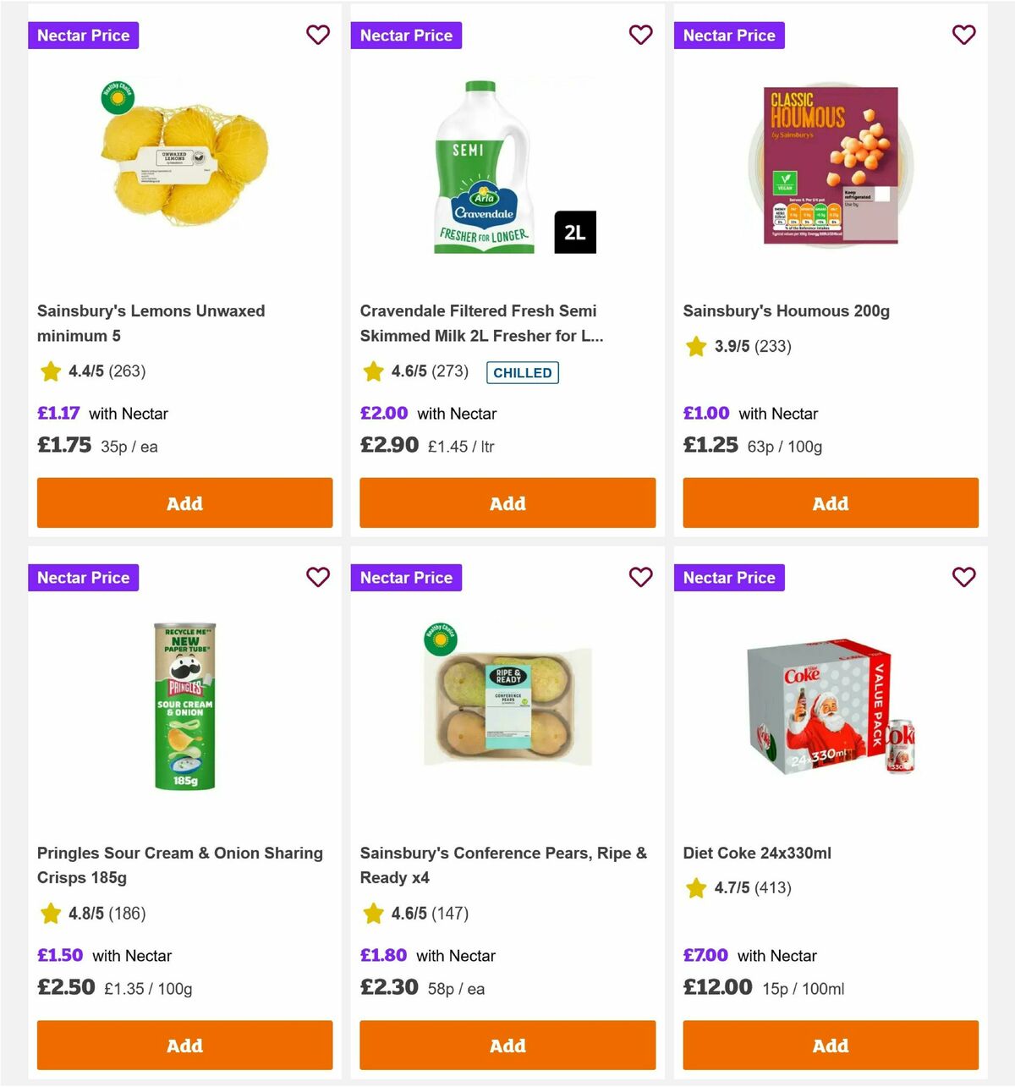
Task: Add Sainsbury's Lemons Unwaxed to basket
Action: click(184, 502)
